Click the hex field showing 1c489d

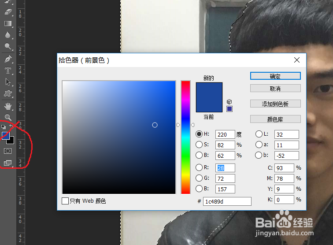[227, 201]
